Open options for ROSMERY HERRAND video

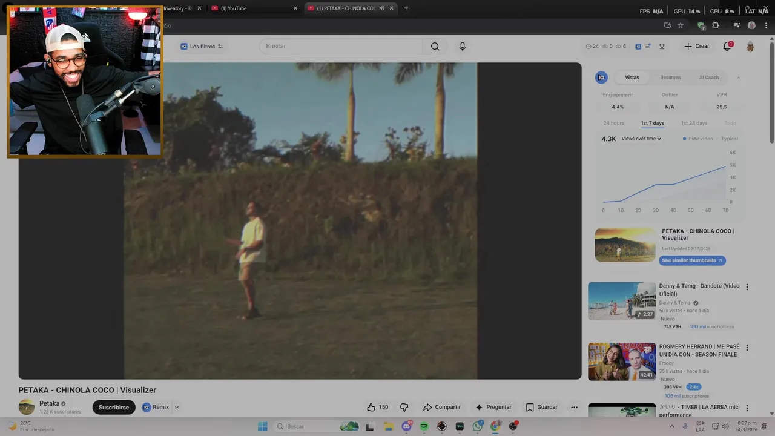(747, 348)
